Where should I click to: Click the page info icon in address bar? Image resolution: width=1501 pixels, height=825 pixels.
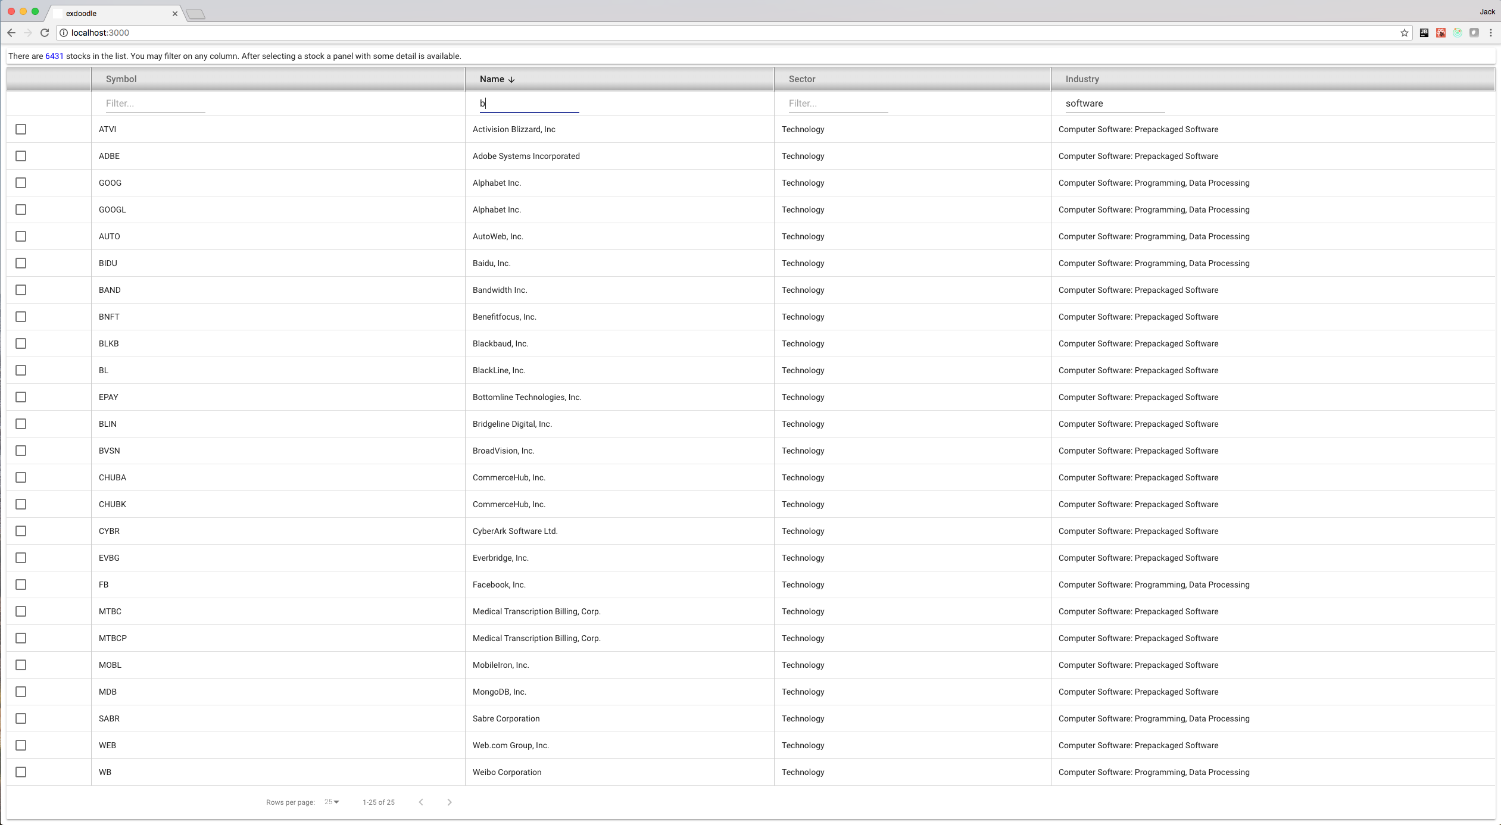63,33
